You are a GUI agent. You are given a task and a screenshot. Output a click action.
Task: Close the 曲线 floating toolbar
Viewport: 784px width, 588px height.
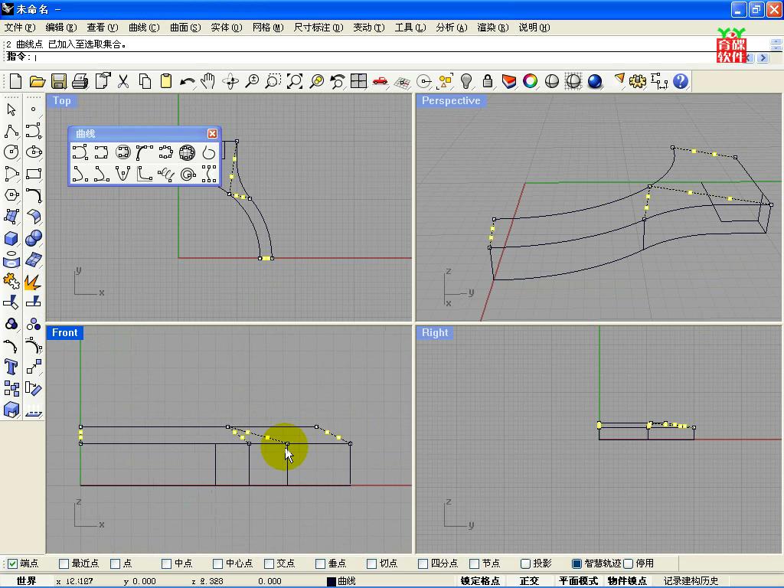213,133
